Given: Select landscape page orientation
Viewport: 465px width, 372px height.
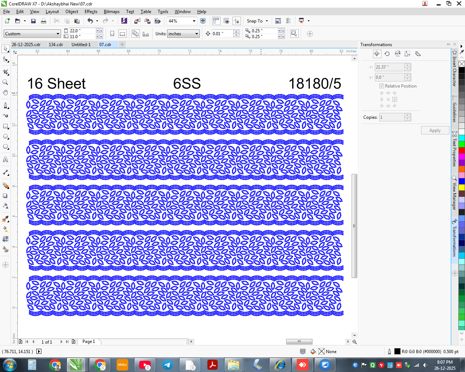Looking at the screenshot, I should pyautogui.click(x=123, y=34).
